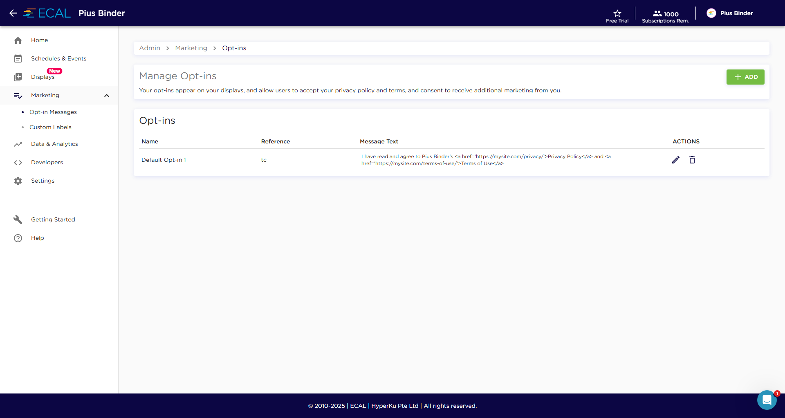
Task: Open Home in the sidebar
Action: (x=39, y=40)
